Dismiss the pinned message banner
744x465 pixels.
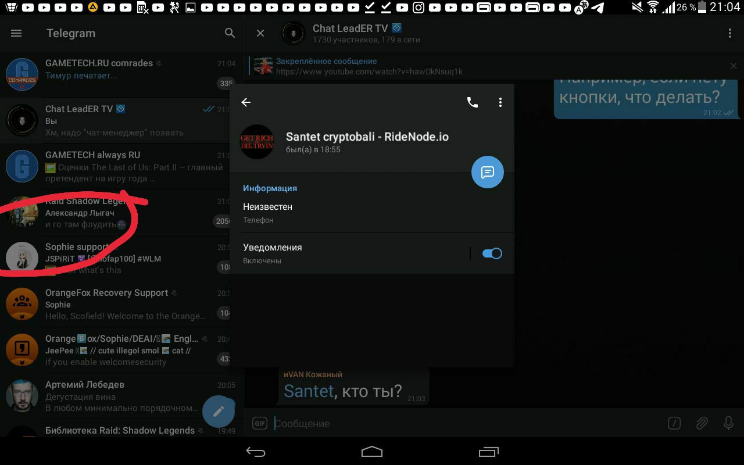point(734,66)
